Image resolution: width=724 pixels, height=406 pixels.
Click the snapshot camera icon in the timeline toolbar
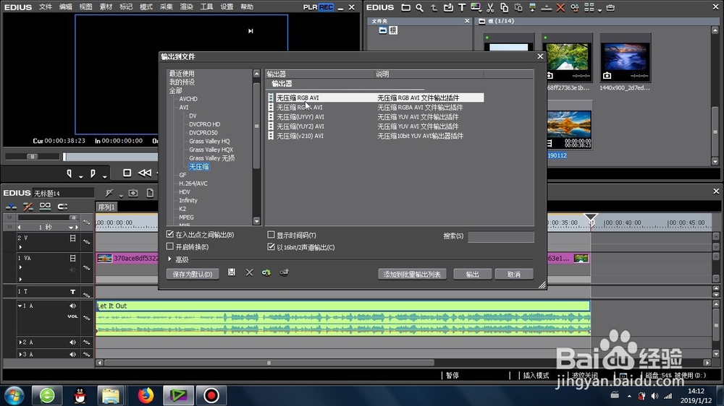pyautogui.click(x=133, y=193)
